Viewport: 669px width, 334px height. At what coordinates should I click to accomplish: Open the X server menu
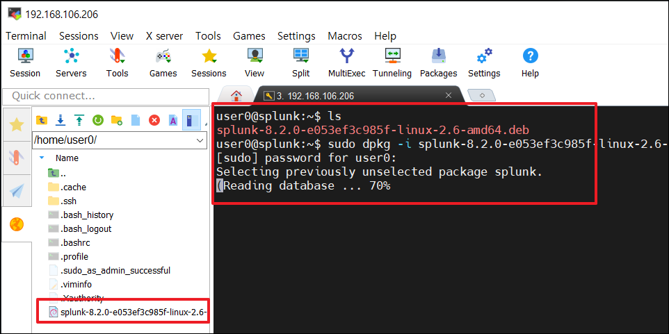[164, 36]
